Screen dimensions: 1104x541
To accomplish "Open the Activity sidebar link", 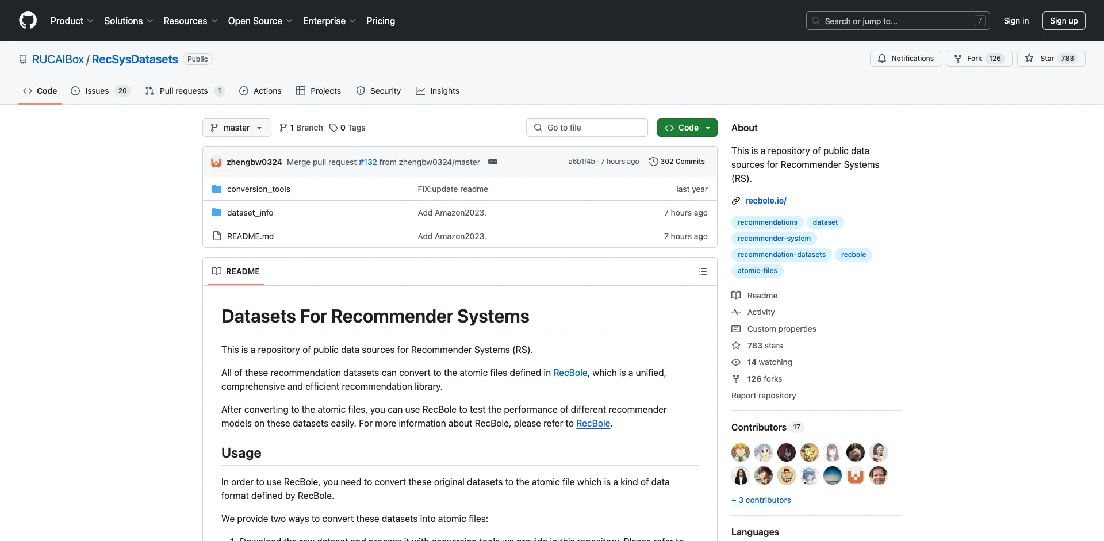I will [x=753, y=312].
